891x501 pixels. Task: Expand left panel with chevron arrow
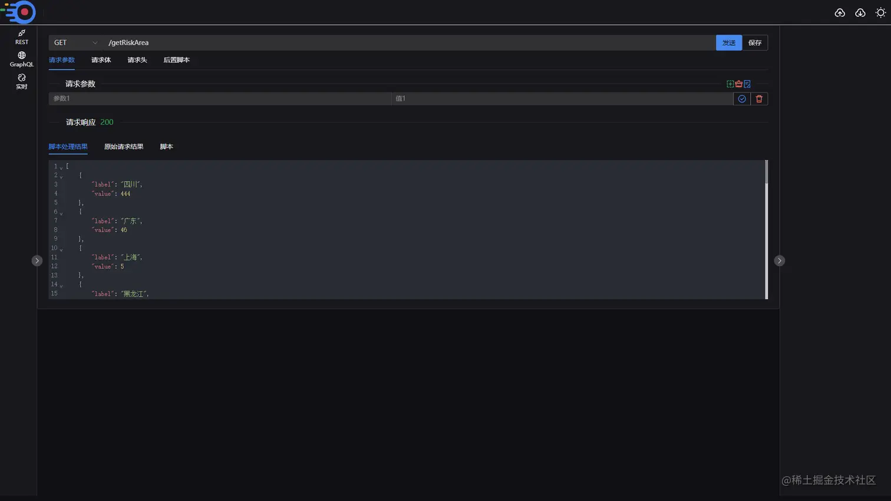click(37, 260)
